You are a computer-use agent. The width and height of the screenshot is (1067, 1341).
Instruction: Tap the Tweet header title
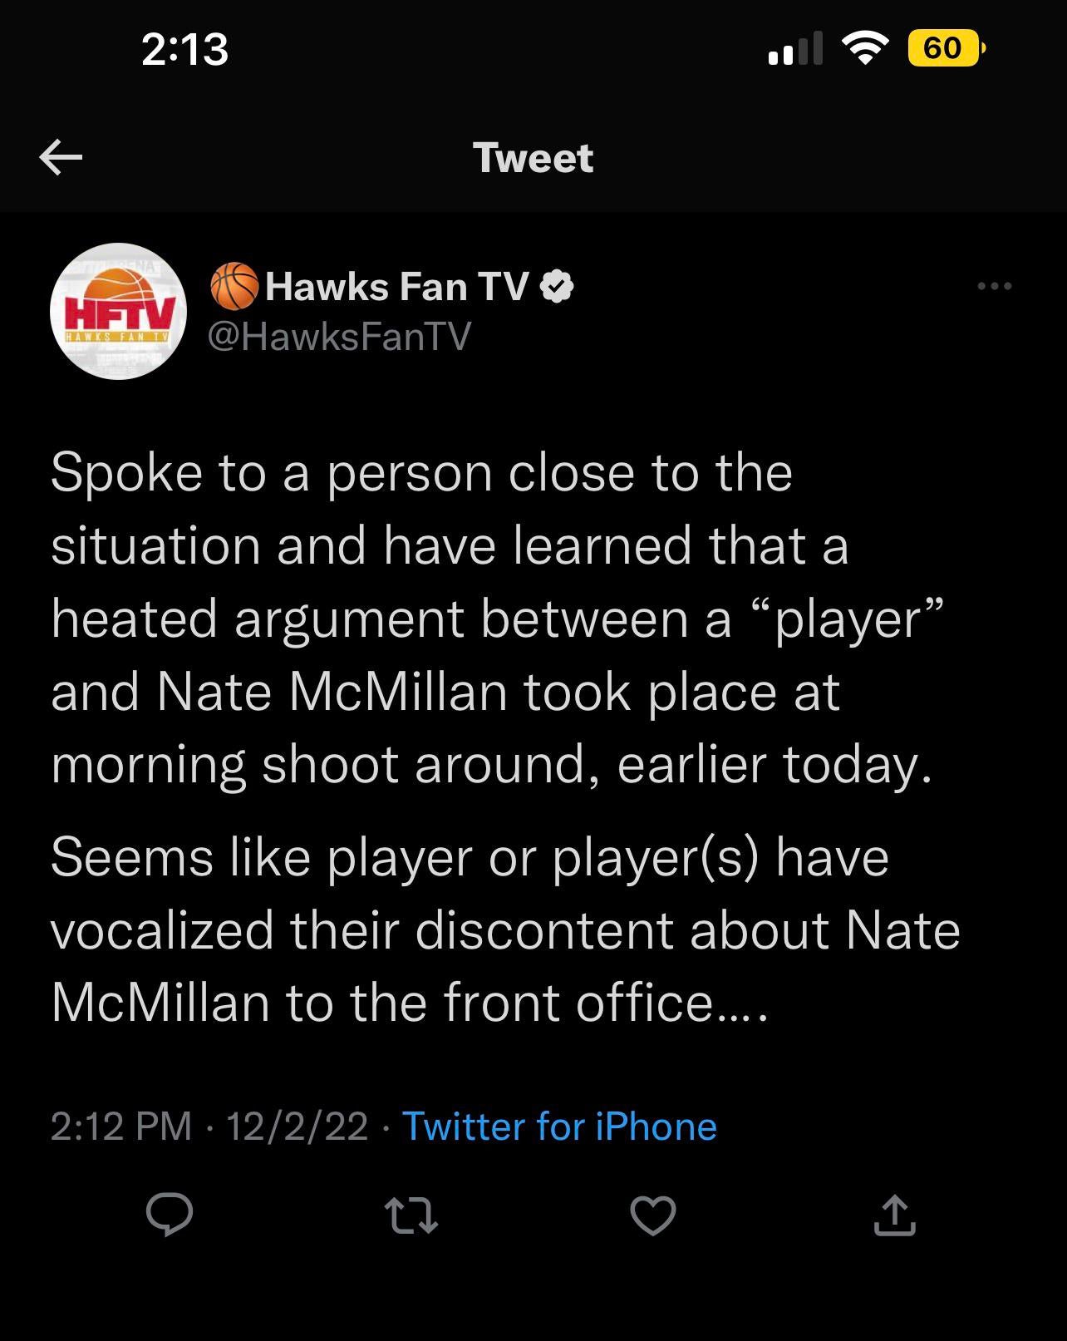click(x=533, y=158)
